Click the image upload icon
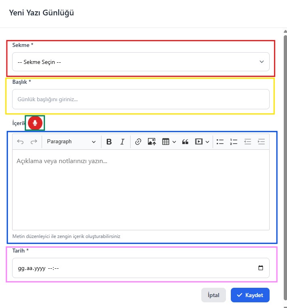Viewport: 287px width, 308px height. pos(152,142)
